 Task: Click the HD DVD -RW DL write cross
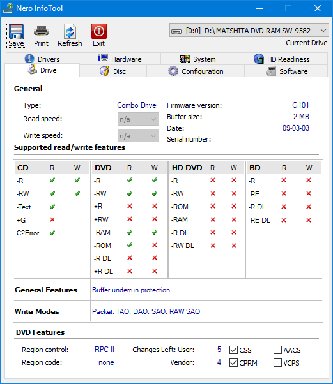[x=234, y=246]
